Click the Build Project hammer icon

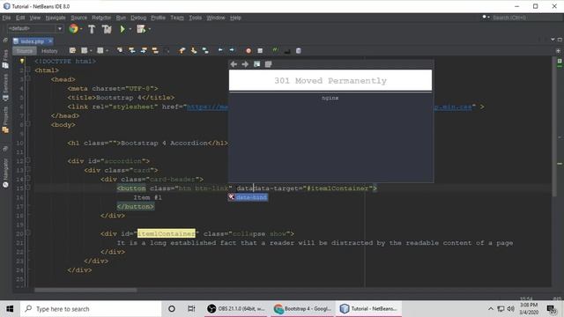92,29
